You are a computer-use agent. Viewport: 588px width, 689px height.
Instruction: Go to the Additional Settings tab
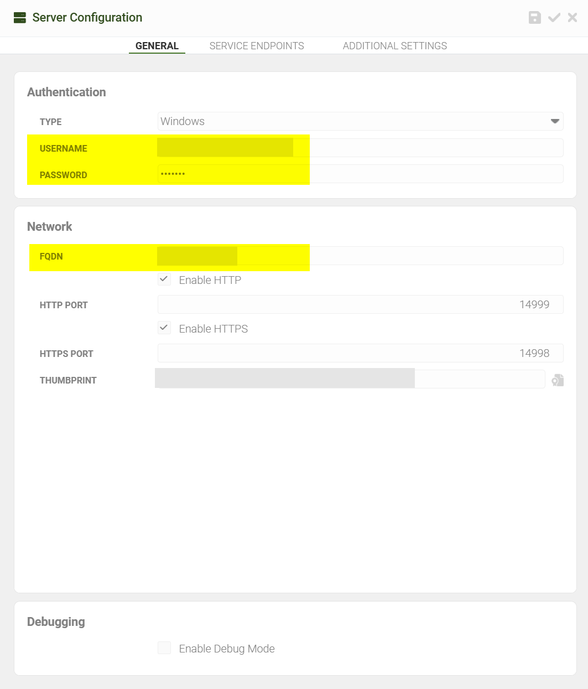coord(394,46)
